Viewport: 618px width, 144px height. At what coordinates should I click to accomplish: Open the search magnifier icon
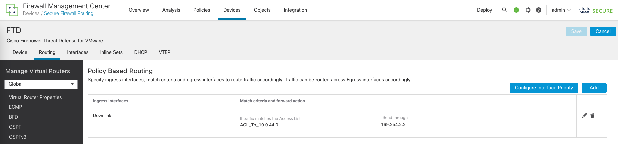pos(504,10)
